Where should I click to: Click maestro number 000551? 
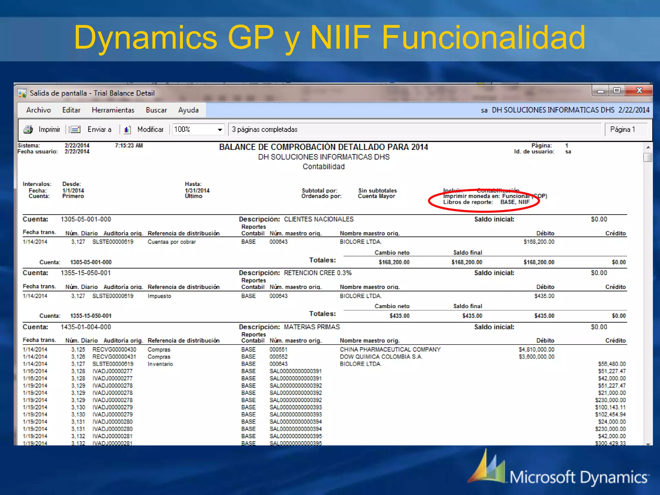pyautogui.click(x=278, y=349)
